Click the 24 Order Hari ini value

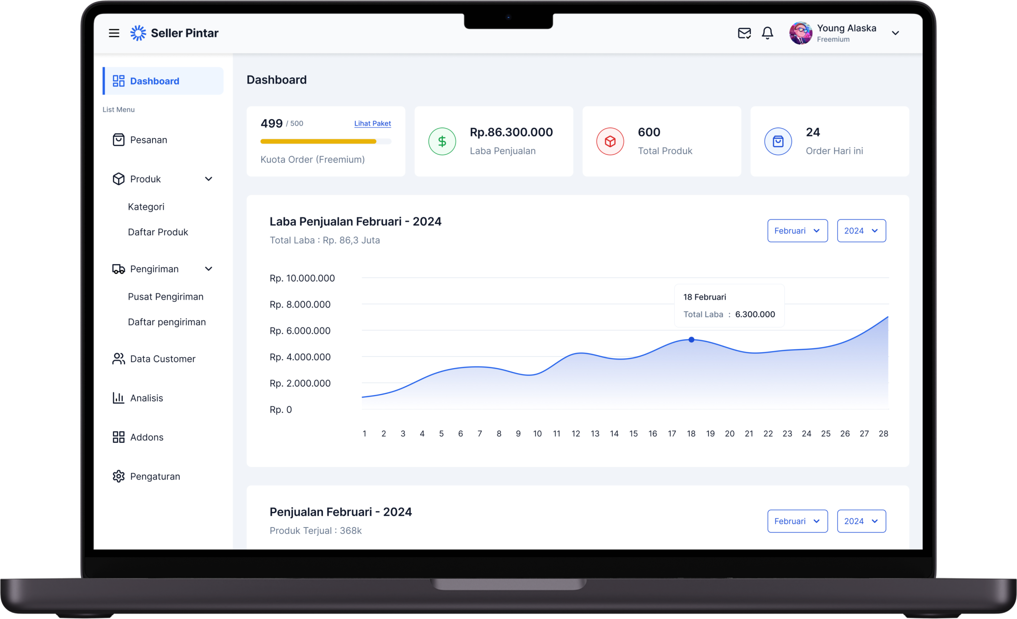(813, 132)
